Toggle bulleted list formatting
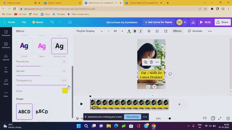This screenshot has height=130, width=232. (x=157, y=31)
